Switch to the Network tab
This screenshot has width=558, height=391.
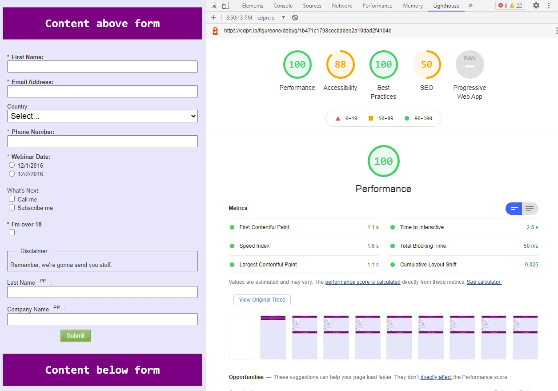(342, 5)
